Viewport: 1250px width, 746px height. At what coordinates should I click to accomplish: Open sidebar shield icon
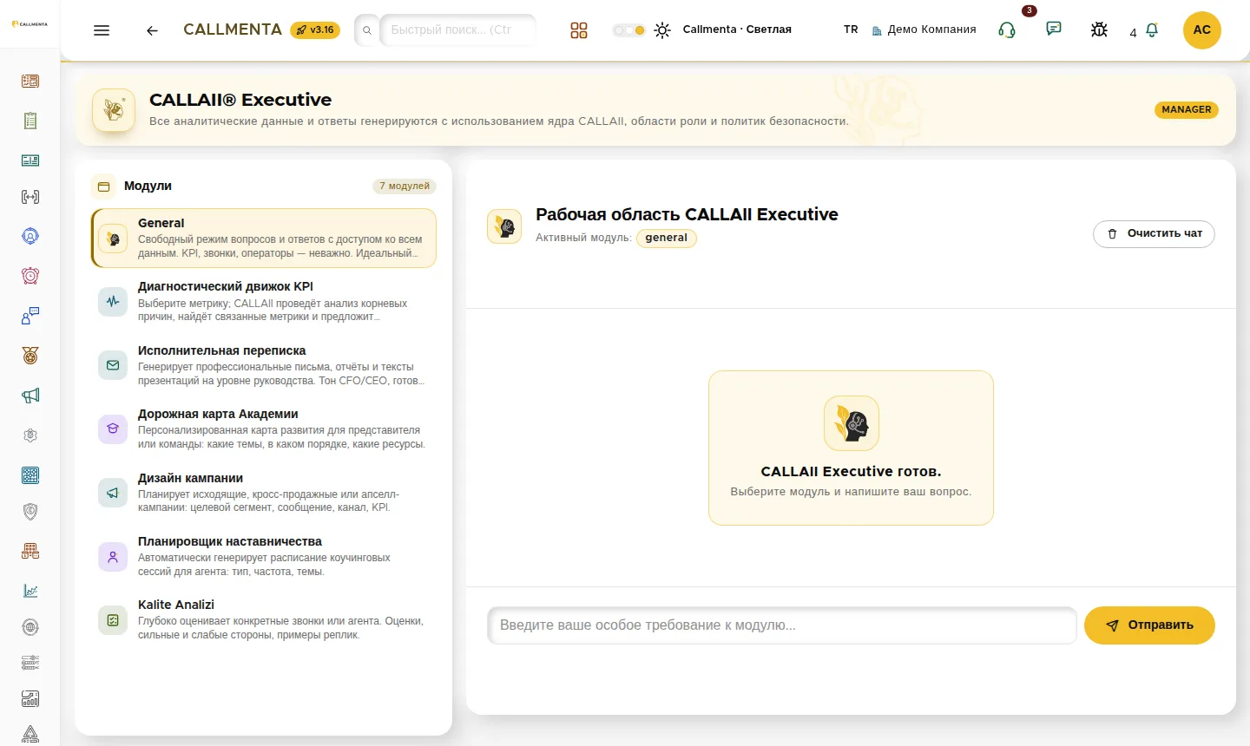30,512
